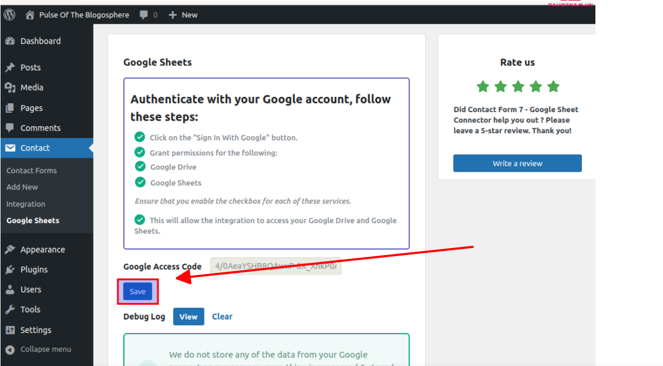
Task: Go to Contact Forms submenu
Action: (31, 171)
